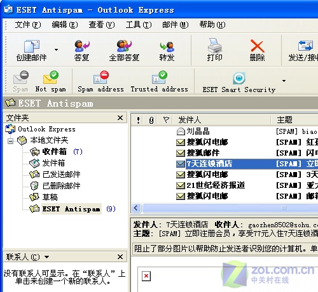The width and height of the screenshot is (318, 292).
Task: Click the Reply All (全部答复) icon
Action: [124, 46]
